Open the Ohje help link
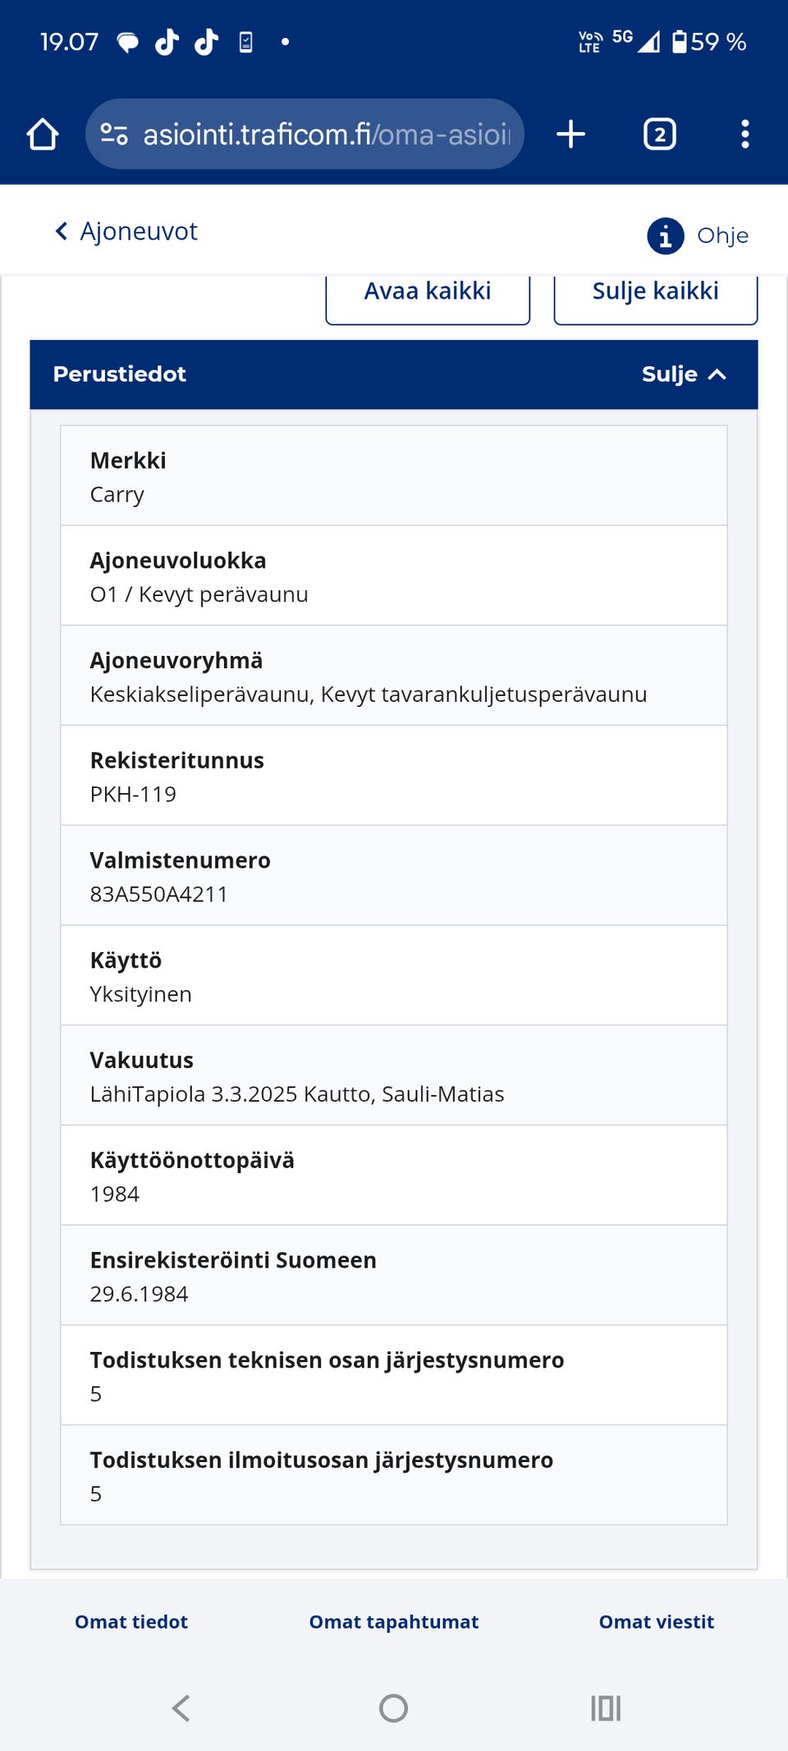Image resolution: width=788 pixels, height=1751 pixels. 722,236
